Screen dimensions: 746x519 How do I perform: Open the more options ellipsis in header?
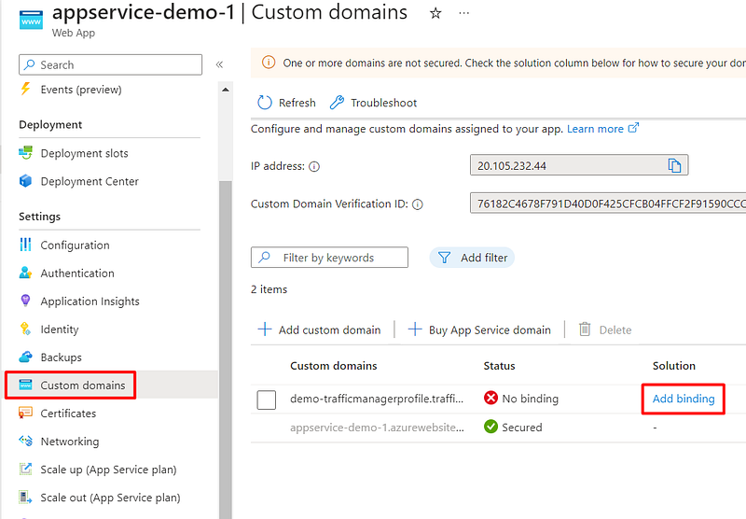click(x=463, y=13)
